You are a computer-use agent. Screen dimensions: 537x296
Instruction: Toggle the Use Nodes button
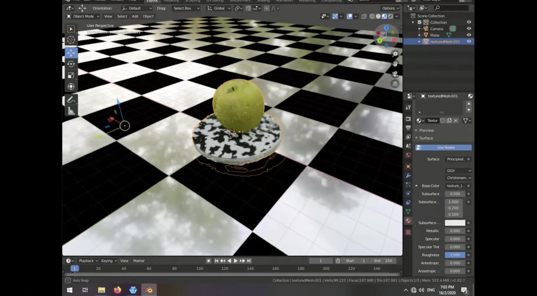[443, 147]
